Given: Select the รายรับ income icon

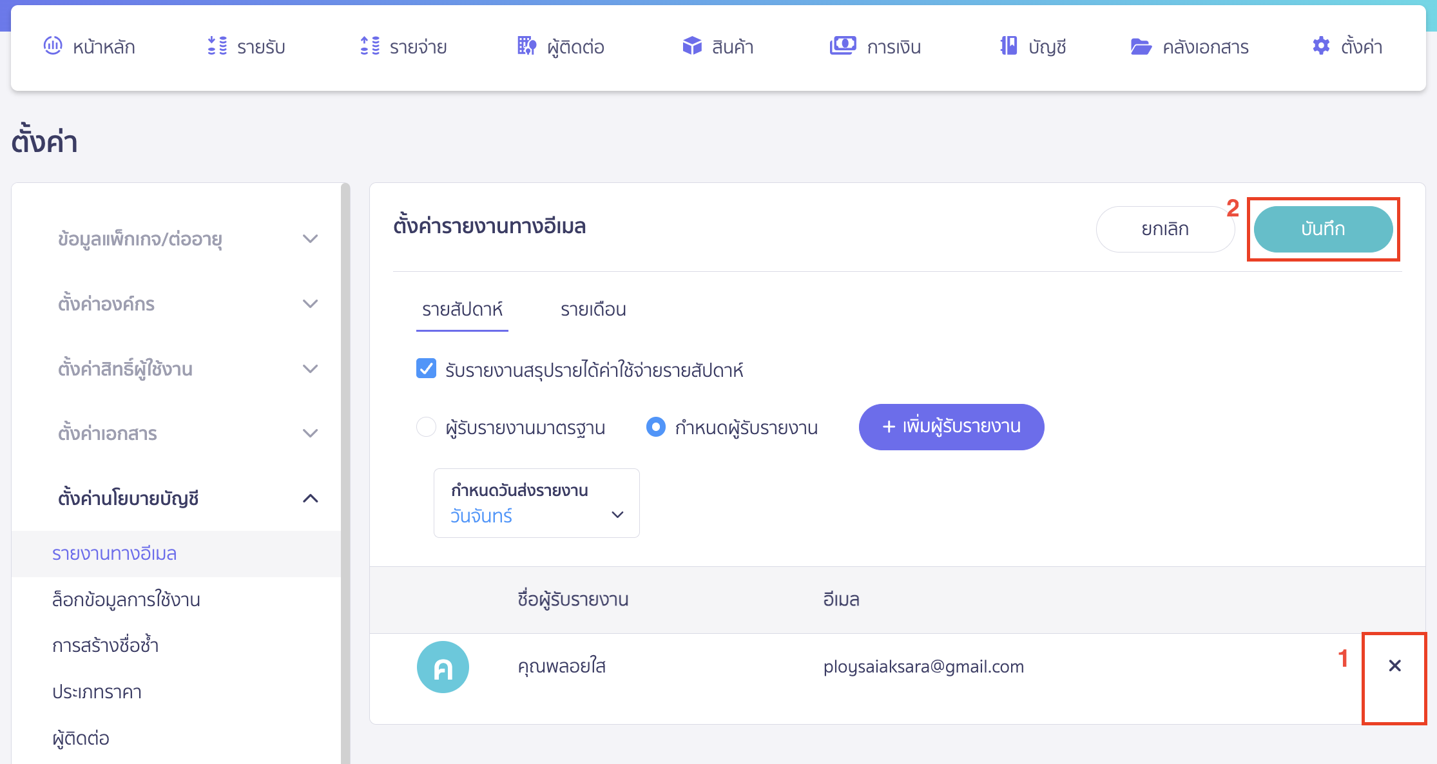Looking at the screenshot, I should 217,46.
